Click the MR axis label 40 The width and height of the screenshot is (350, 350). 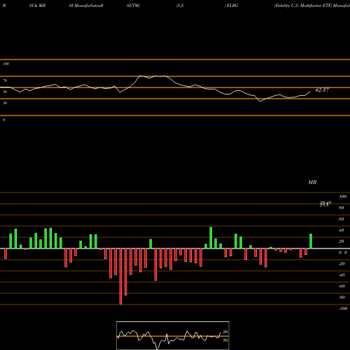pos(342,230)
